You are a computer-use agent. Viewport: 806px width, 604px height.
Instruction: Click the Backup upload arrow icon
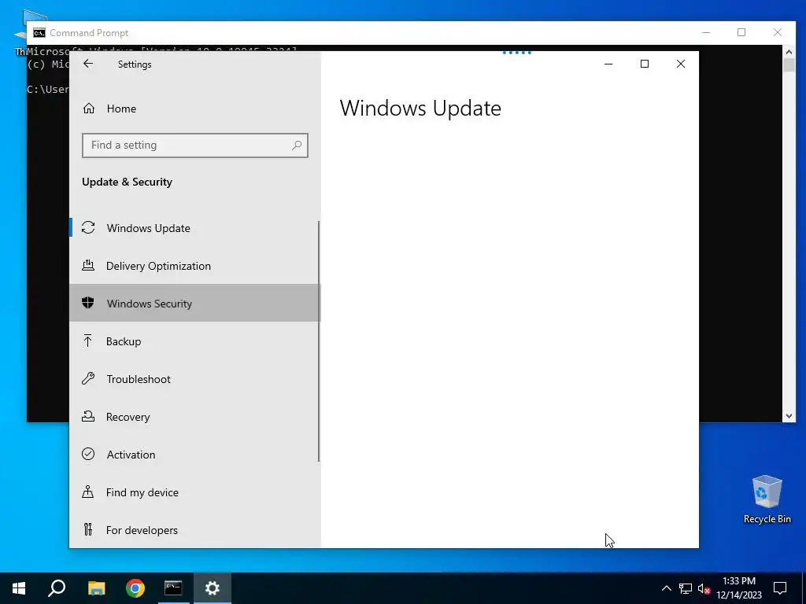pos(88,341)
